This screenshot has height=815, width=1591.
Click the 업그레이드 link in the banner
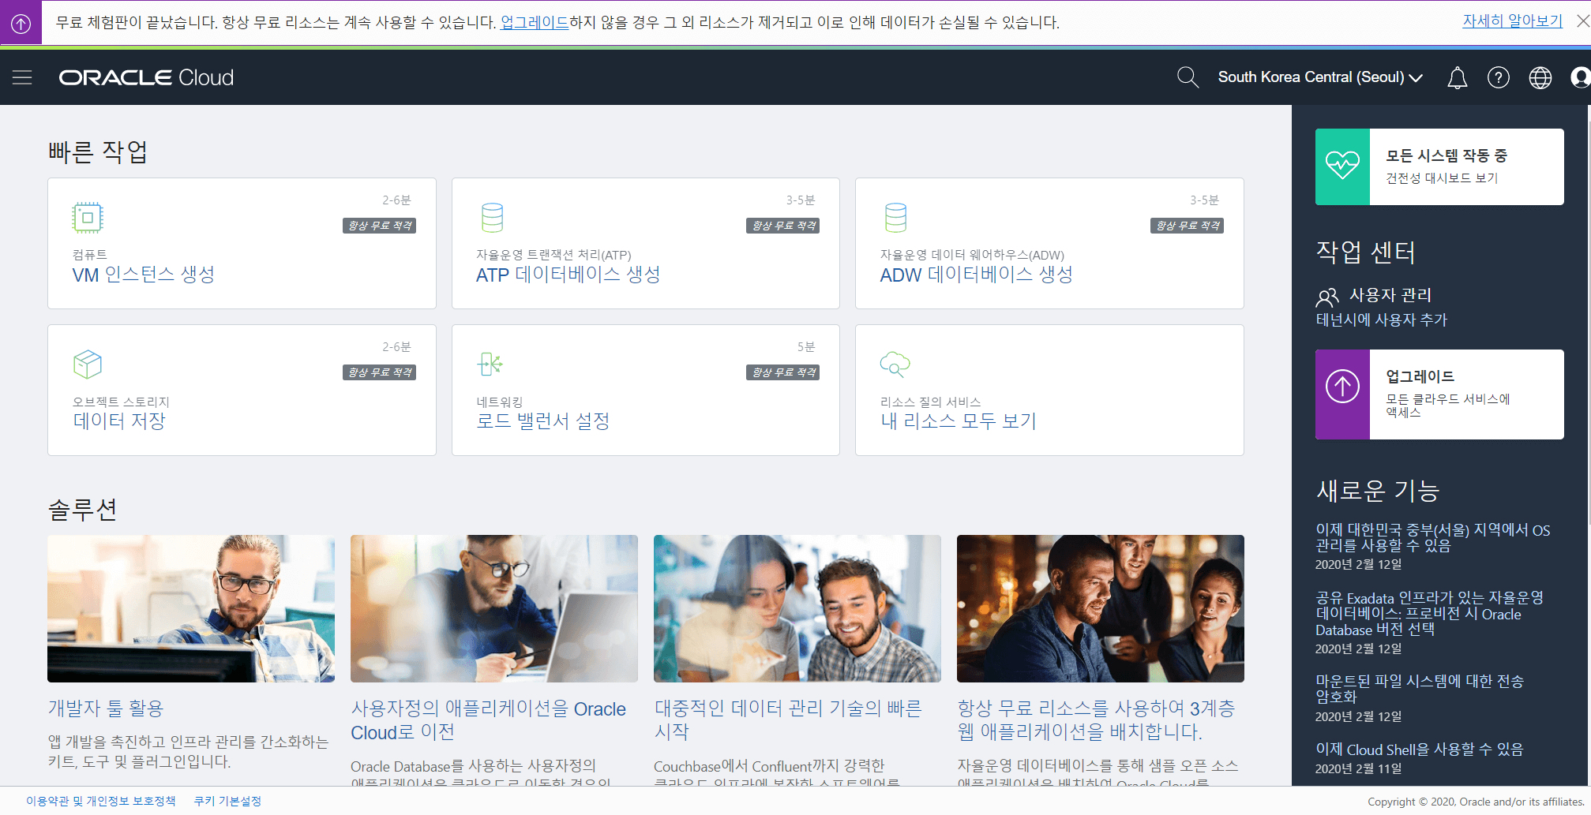coord(534,23)
